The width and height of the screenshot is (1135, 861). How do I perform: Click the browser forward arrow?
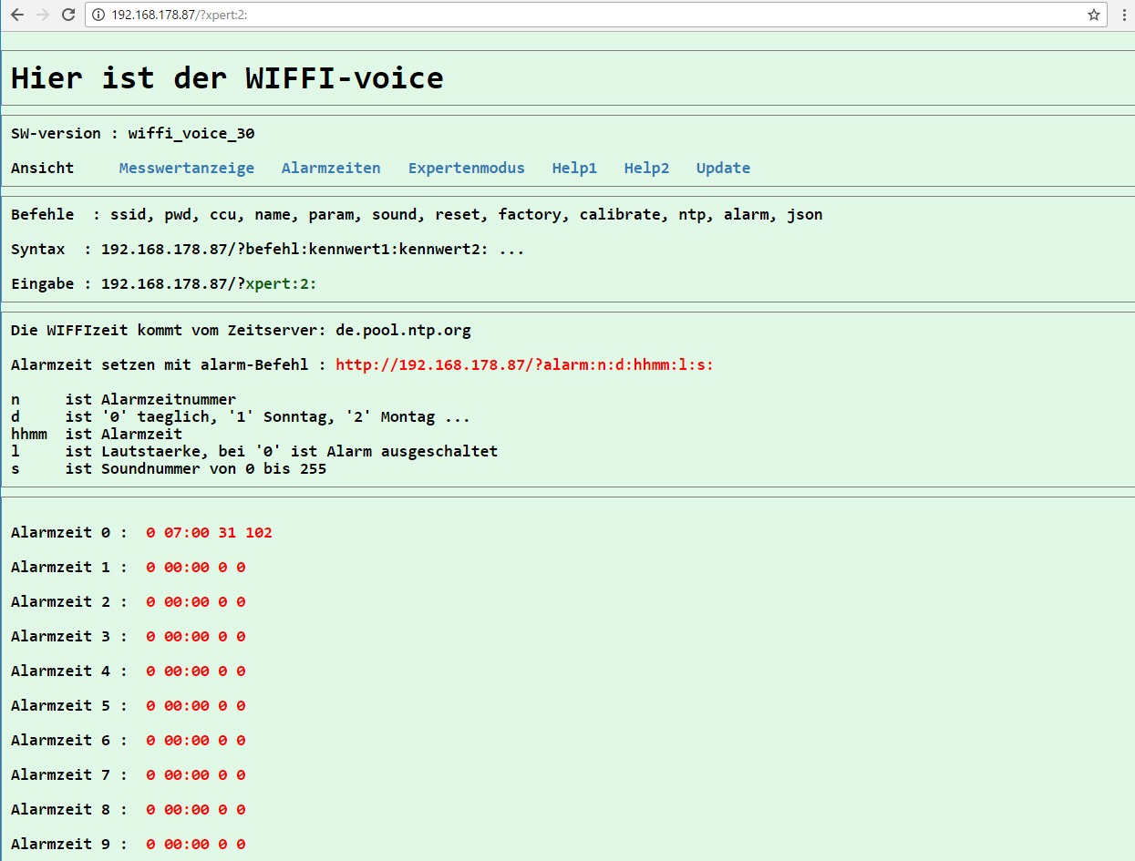pos(42,15)
